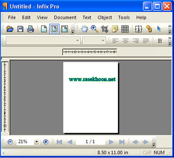Select the chain Link tool
174x158 pixels.
point(149,29)
